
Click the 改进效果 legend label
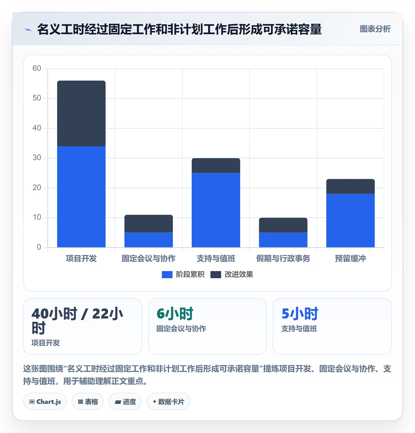pos(239,275)
